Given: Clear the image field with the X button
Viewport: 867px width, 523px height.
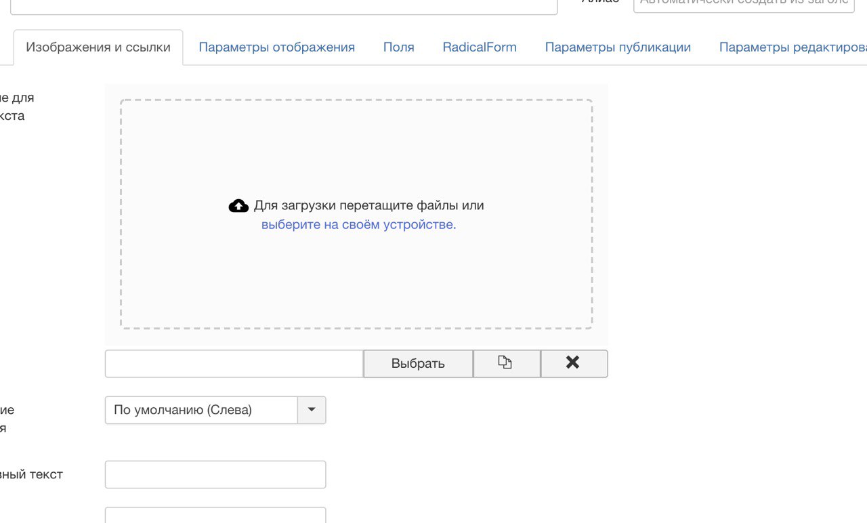Looking at the screenshot, I should click(573, 363).
